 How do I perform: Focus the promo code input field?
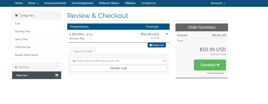click(118, 61)
